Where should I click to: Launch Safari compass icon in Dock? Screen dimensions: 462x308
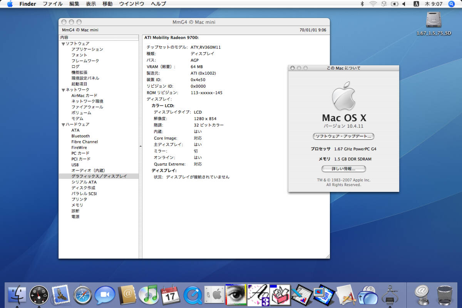pos(82,295)
